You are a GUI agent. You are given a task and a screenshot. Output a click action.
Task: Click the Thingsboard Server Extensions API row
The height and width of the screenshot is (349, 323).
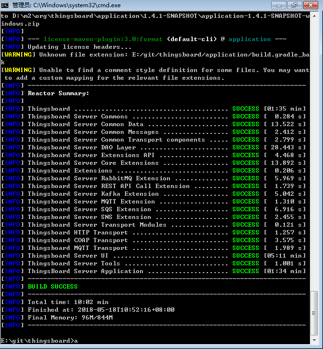(154, 155)
